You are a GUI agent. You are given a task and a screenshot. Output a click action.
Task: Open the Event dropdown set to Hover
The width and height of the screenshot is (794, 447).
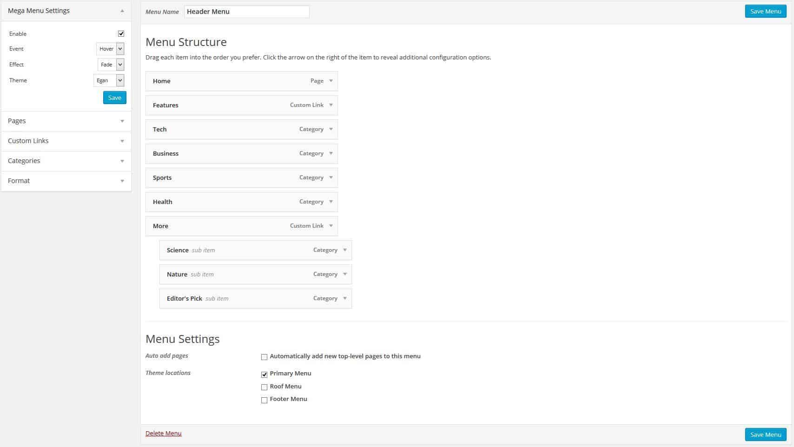coord(110,49)
